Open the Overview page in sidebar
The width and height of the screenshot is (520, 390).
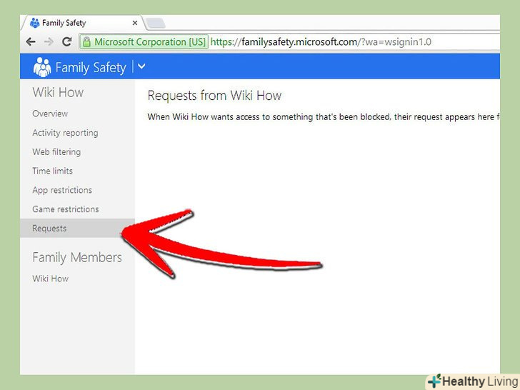(50, 114)
